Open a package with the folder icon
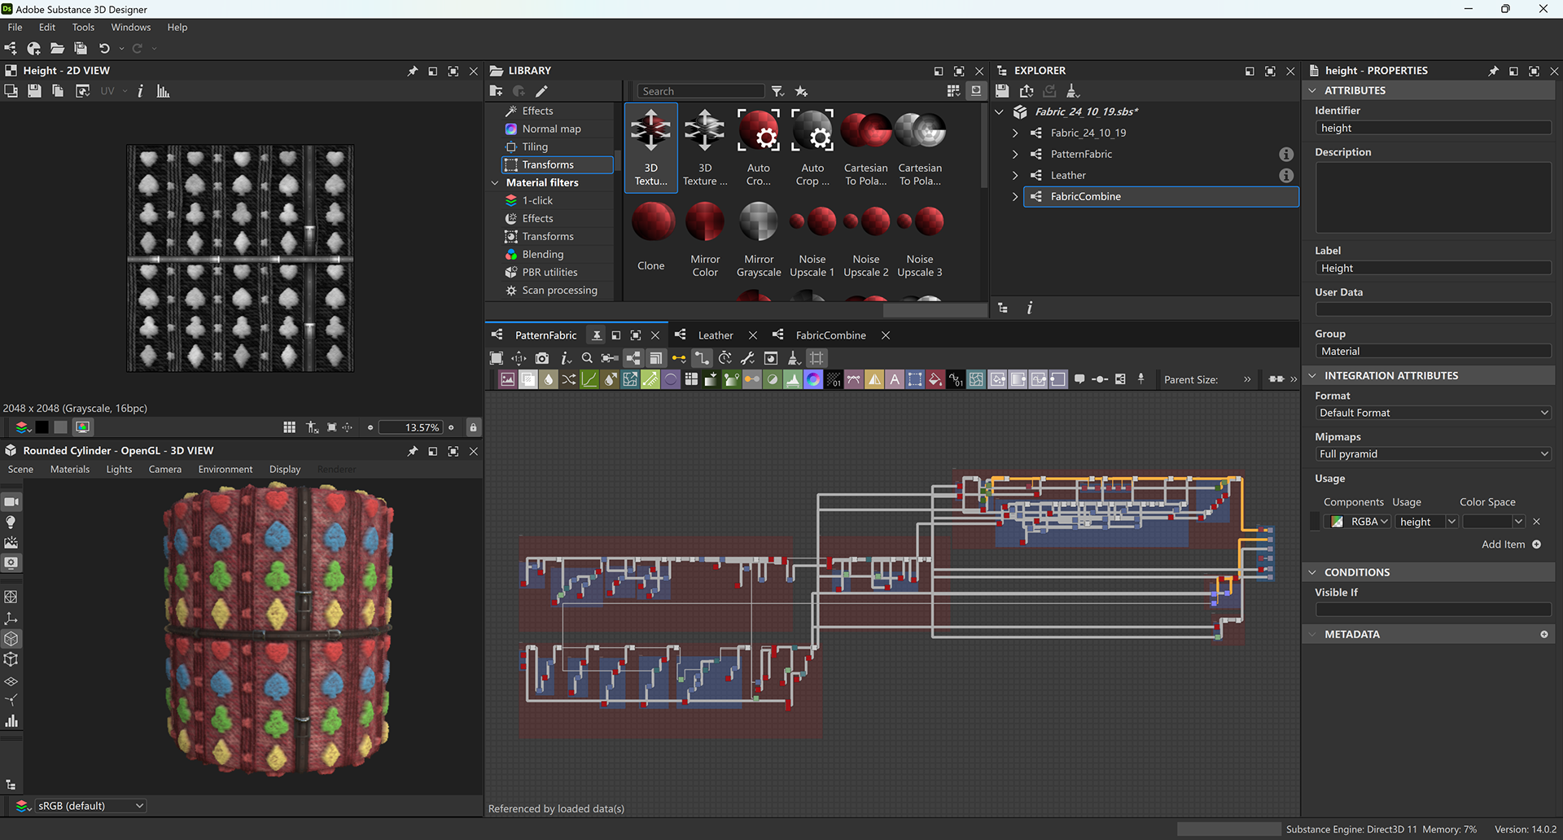1563x840 pixels. [x=57, y=49]
